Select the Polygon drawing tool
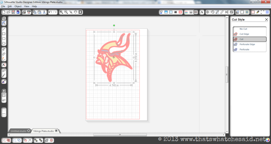Screen dimensions: 271x144 (4, 49)
